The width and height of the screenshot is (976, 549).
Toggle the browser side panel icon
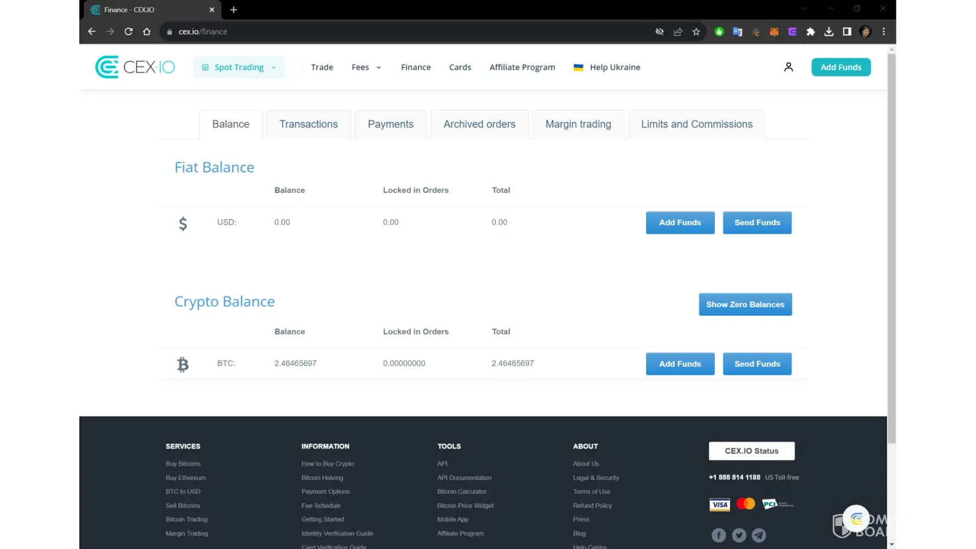pos(847,32)
